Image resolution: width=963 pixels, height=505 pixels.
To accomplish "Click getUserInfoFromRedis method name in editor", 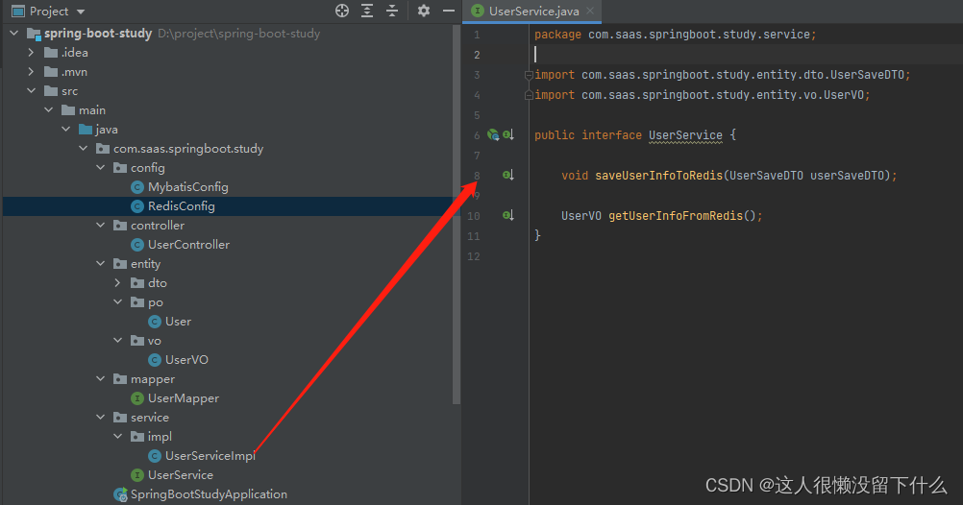I will pyautogui.click(x=676, y=216).
